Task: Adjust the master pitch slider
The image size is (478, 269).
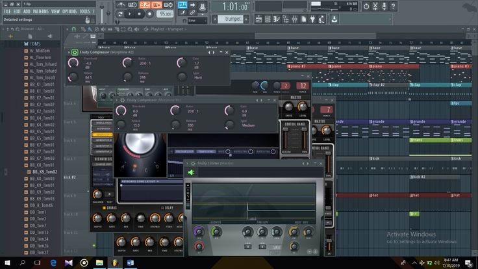Action: (x=108, y=12)
